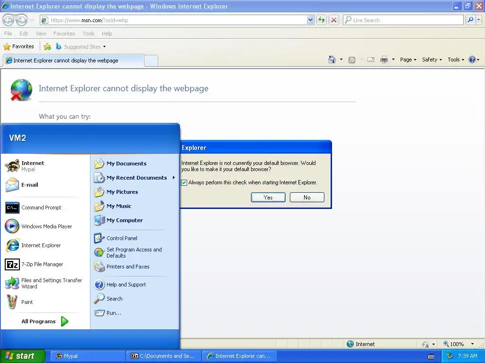Open the Page dropdown menu
485x363 pixels.
(408, 60)
